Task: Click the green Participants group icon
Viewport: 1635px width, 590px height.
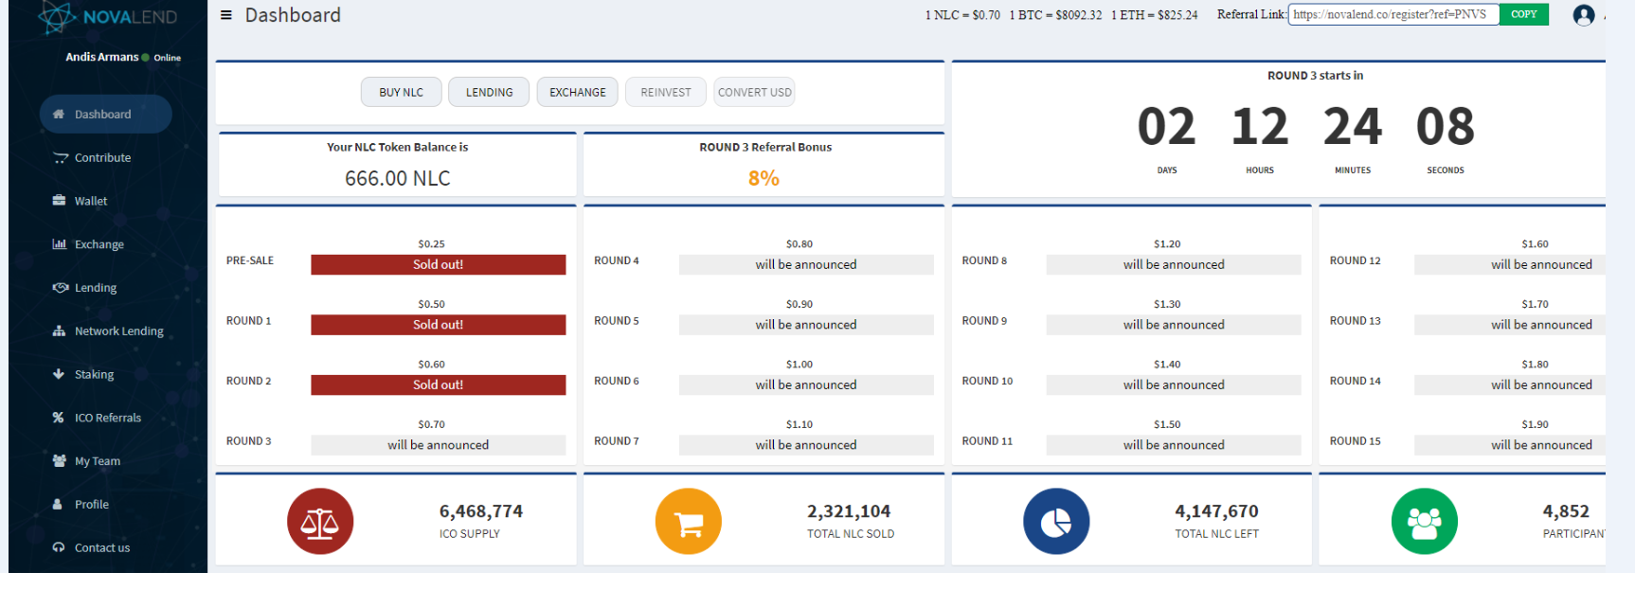Action: click(x=1424, y=521)
